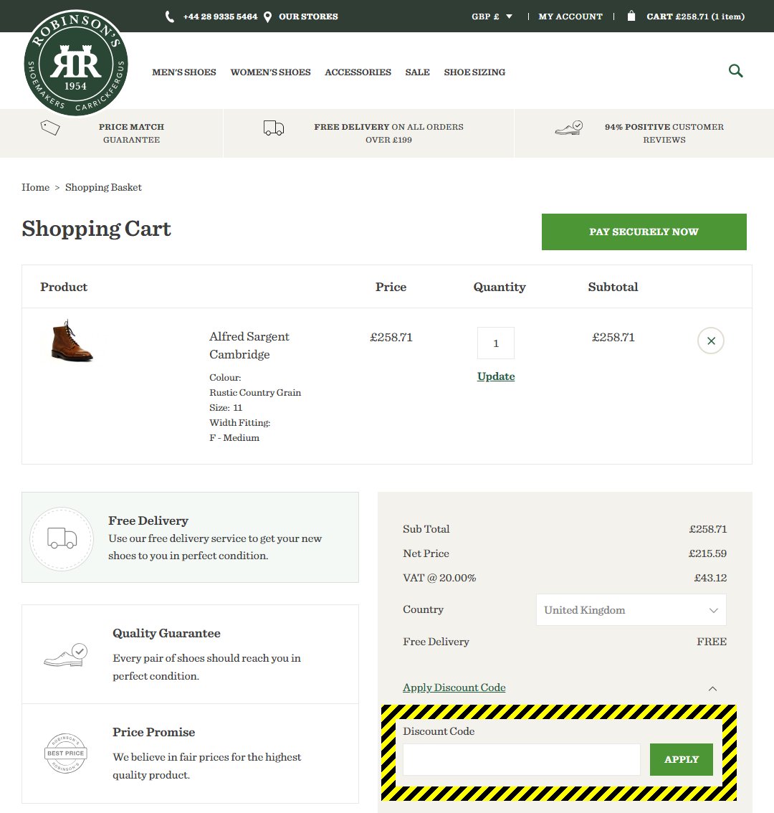The height and width of the screenshot is (813, 774).
Task: Click the shopping bag cart icon
Action: (x=631, y=16)
